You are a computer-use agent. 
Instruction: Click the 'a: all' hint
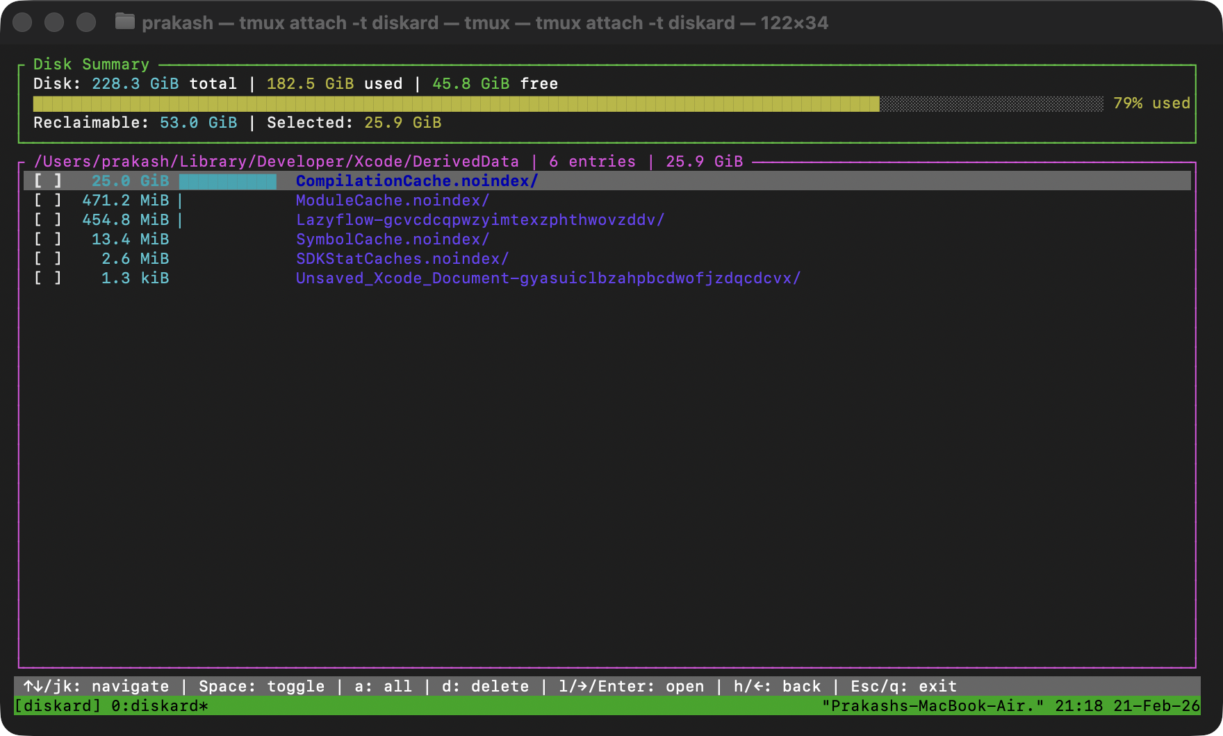(383, 686)
